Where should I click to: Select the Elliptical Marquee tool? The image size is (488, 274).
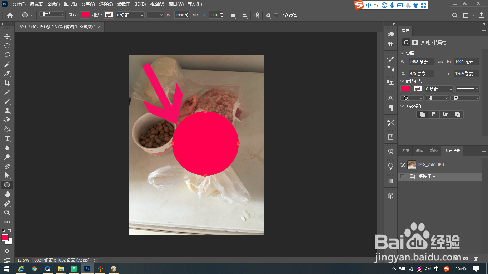tap(7, 46)
